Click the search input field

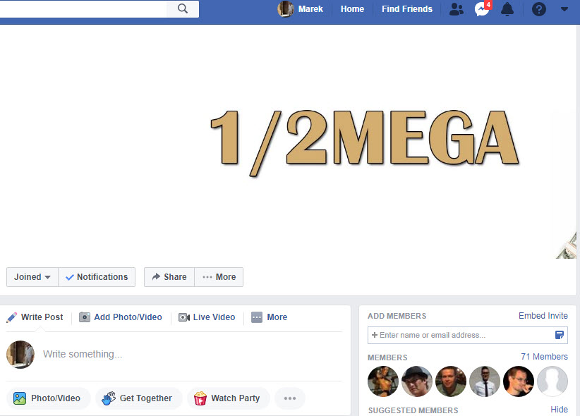tap(83, 9)
